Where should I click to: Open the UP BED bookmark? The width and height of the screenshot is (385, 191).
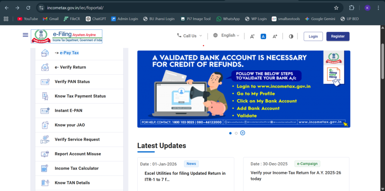tap(350, 19)
